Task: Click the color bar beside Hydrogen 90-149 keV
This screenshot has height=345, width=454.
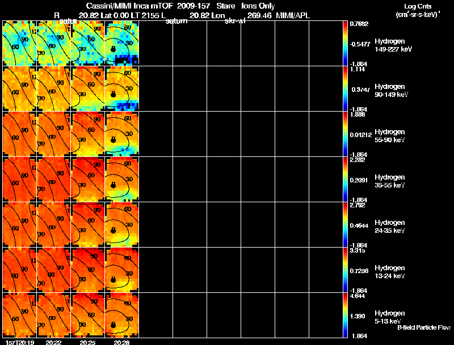Action: pos(345,88)
